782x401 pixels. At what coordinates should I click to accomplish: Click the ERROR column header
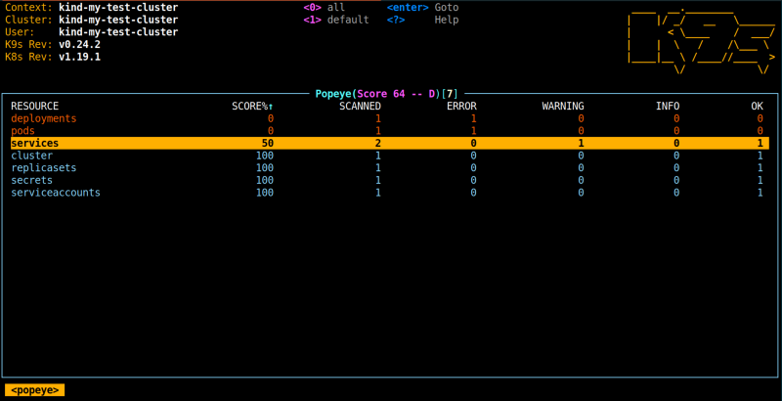(461, 107)
